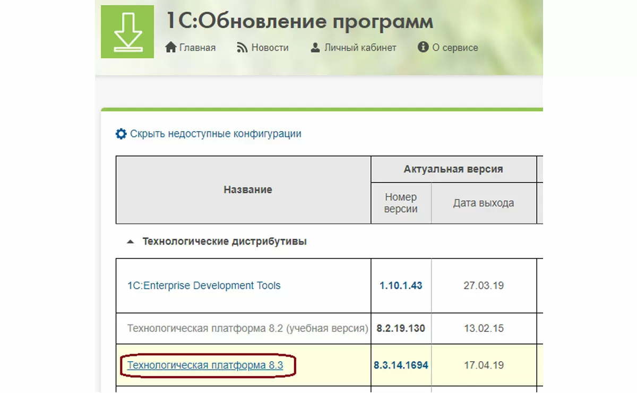Open the Новости menu item
The image size is (637, 393).
(270, 48)
